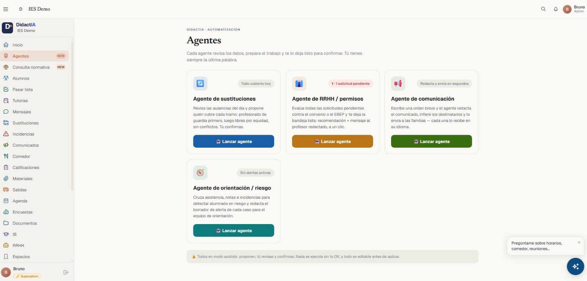Image resolution: width=587 pixels, height=281 pixels.
Task: Click the sustituciones agent refresh icon
Action: (x=200, y=83)
